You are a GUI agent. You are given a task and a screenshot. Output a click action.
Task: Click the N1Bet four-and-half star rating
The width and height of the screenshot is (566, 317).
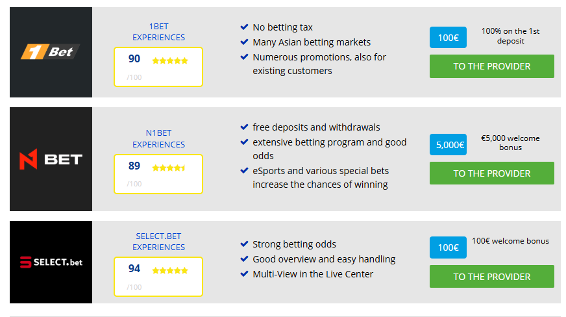pyautogui.click(x=169, y=168)
